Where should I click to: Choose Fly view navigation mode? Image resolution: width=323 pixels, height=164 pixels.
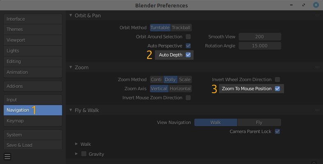pos(259,122)
